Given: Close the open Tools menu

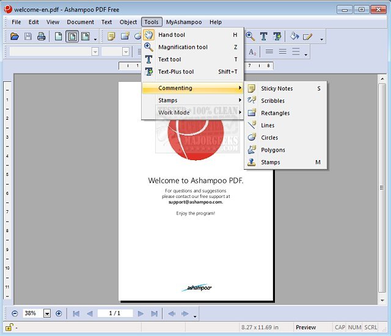Looking at the screenshot, I should tap(152, 22).
